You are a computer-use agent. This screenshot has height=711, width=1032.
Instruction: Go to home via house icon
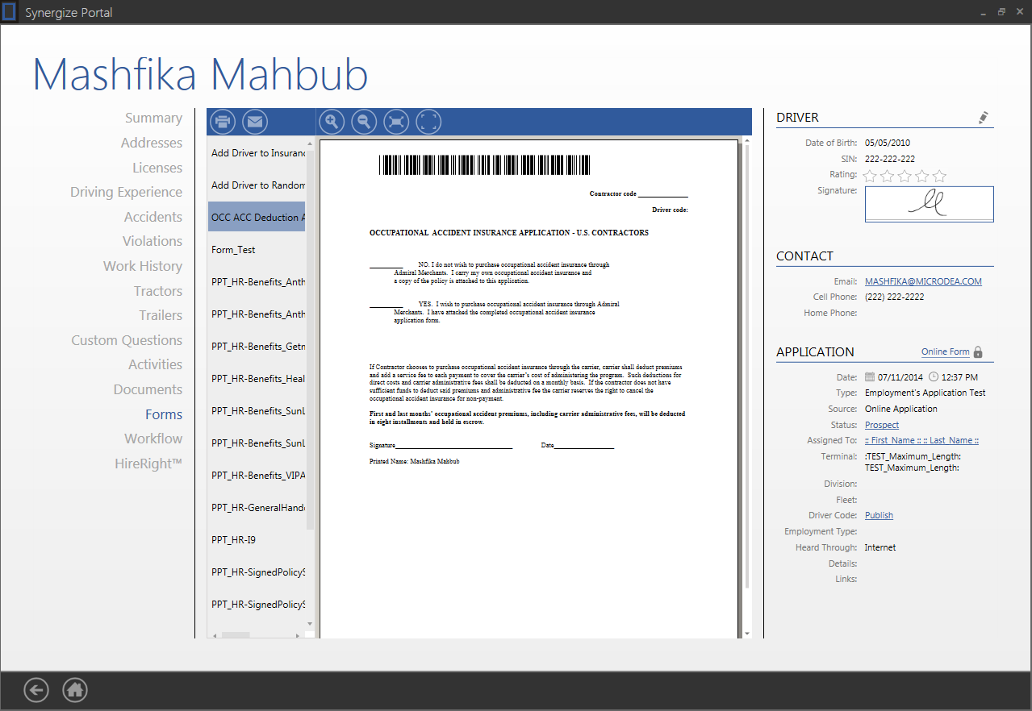pyautogui.click(x=75, y=690)
